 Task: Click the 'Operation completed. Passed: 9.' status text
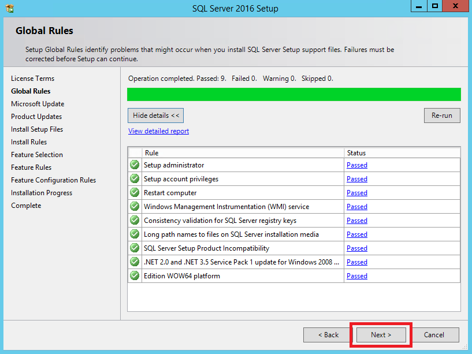point(177,79)
